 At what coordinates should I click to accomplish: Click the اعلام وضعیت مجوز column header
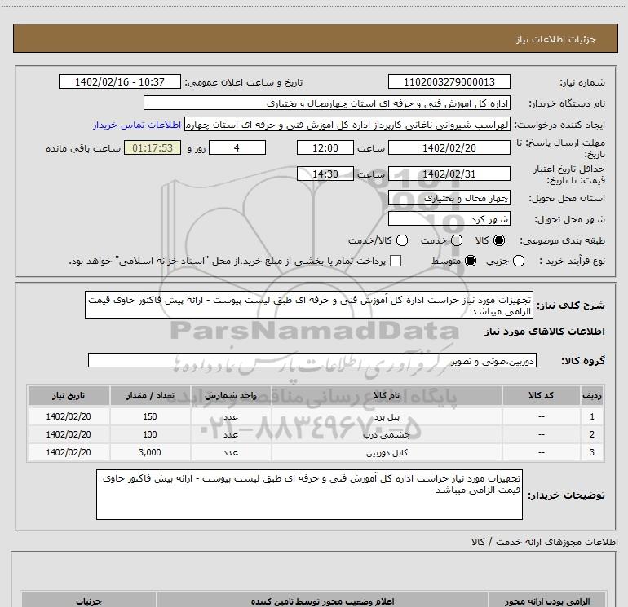click(x=322, y=600)
